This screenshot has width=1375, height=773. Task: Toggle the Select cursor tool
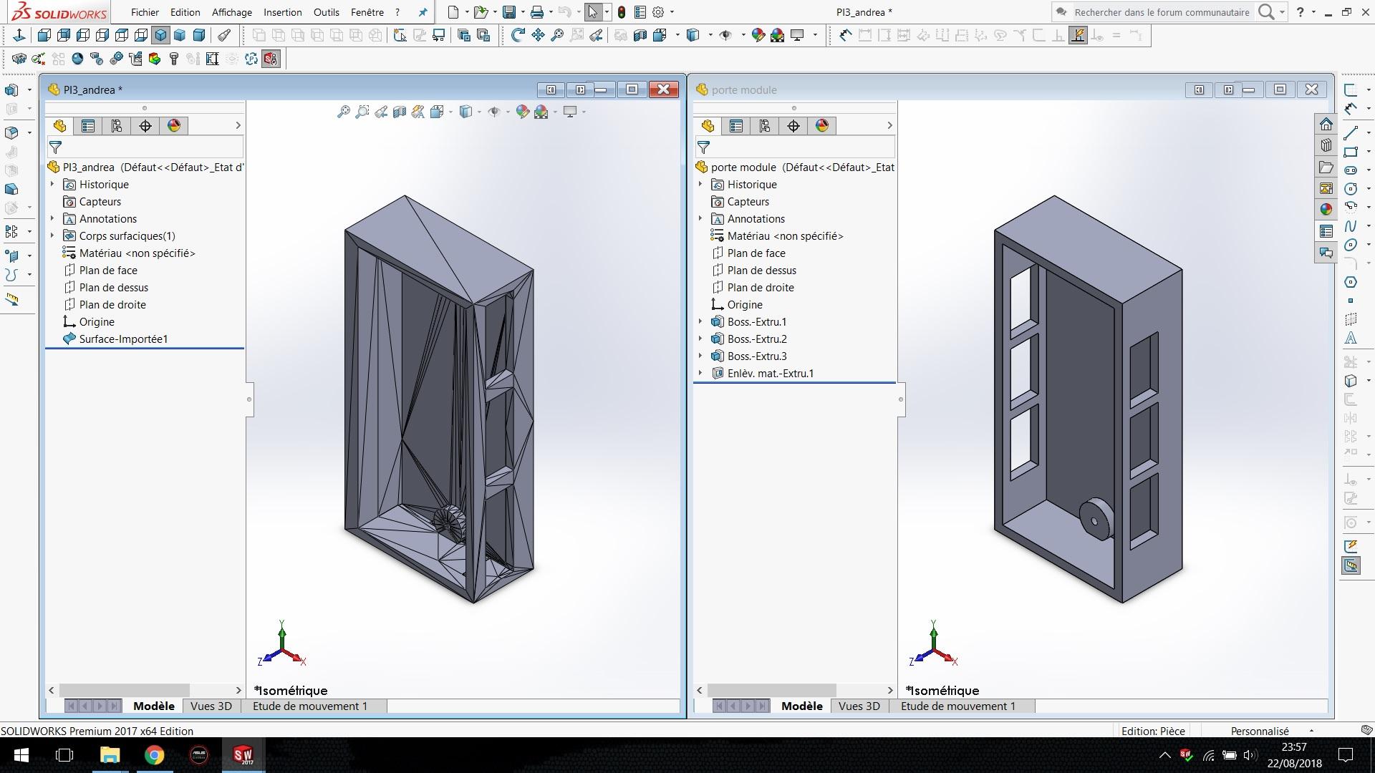(593, 12)
